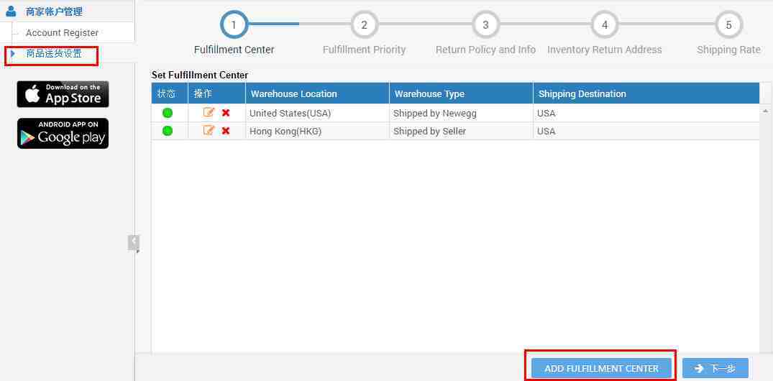Delete the United States warehouse row
773x381 pixels.
[x=226, y=113]
